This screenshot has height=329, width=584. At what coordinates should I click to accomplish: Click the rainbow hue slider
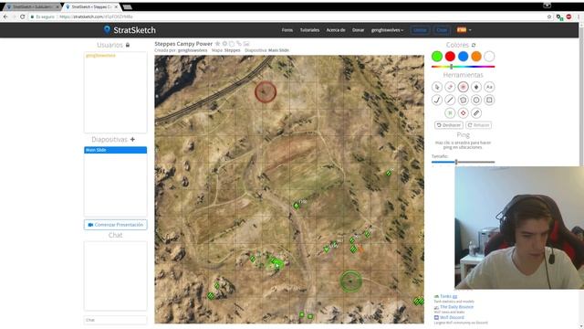[463, 67]
